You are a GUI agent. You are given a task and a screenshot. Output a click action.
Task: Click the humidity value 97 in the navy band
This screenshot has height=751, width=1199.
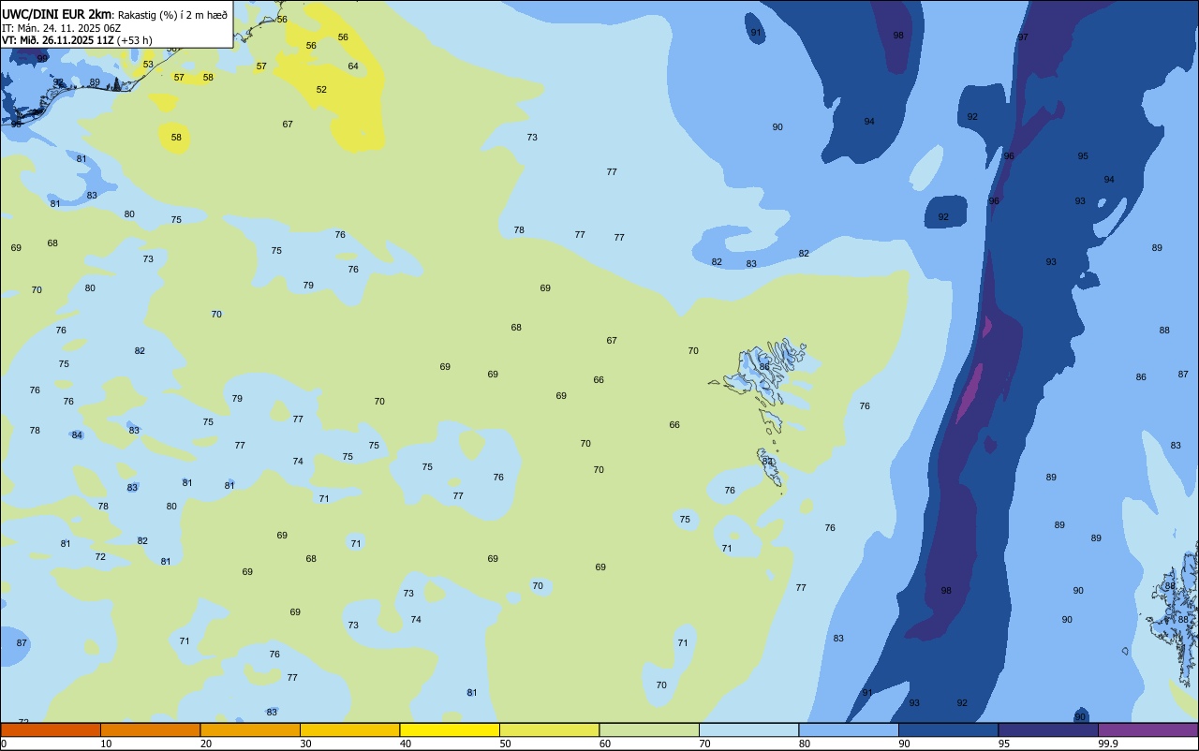1023,37
